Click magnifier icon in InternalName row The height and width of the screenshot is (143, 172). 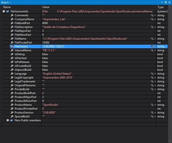tap(152, 50)
